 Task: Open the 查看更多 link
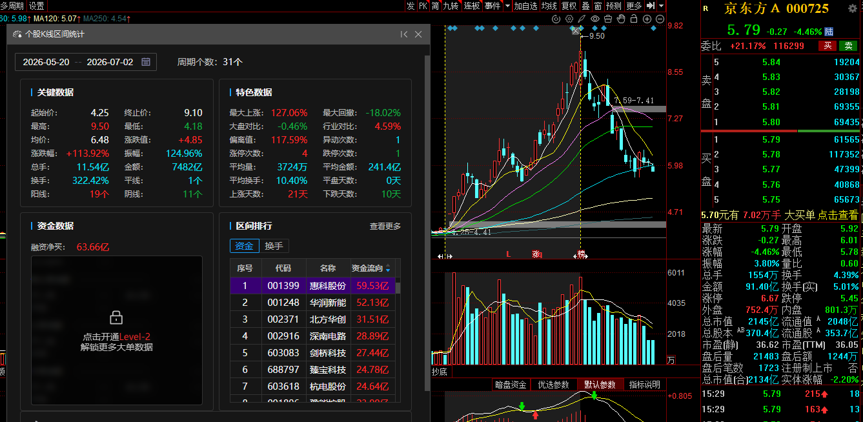pos(385,226)
